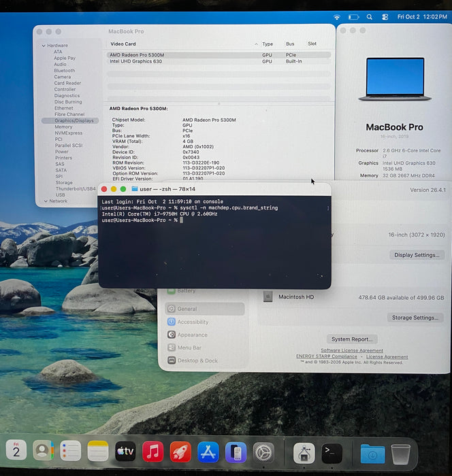Click the battery icon in menu bar
Image resolution: width=452 pixels, height=476 pixels.
tap(353, 17)
